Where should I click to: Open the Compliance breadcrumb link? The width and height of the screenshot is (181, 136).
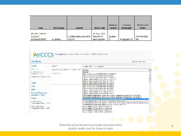coord(61,54)
